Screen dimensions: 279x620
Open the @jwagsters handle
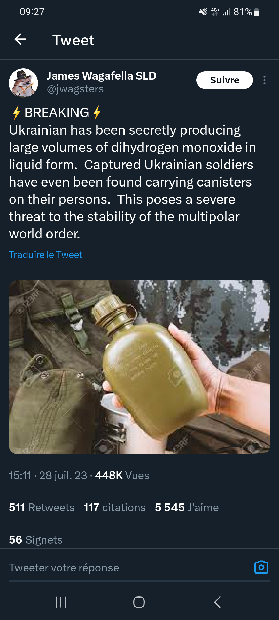pos(75,89)
